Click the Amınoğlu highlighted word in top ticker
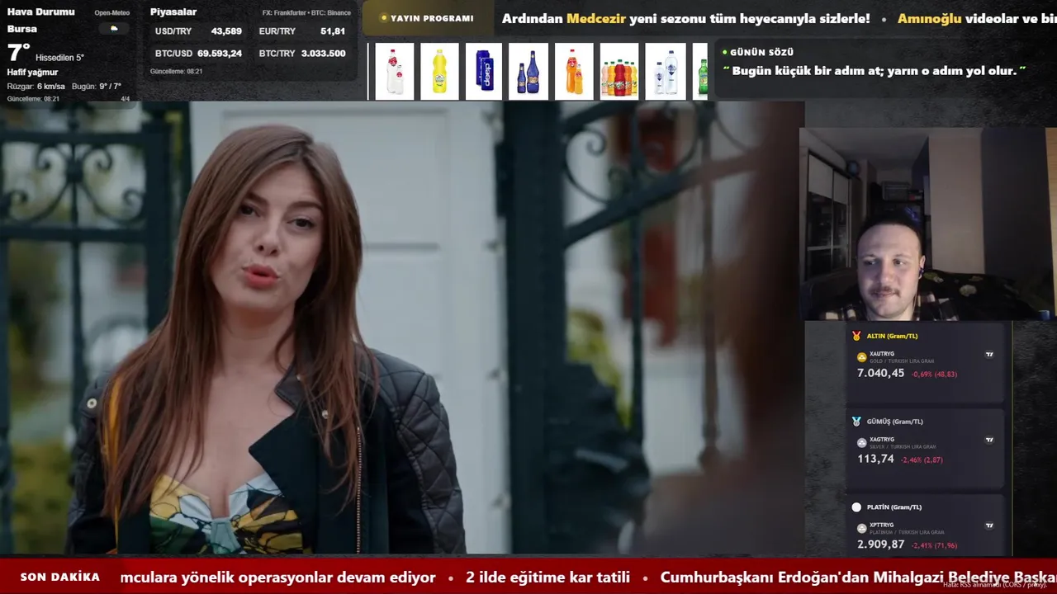This screenshot has width=1057, height=594. (930, 18)
